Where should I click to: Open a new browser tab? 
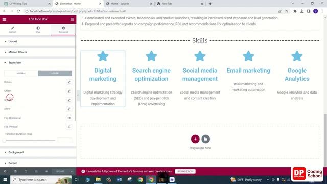pyautogui.click(x=210, y=4)
